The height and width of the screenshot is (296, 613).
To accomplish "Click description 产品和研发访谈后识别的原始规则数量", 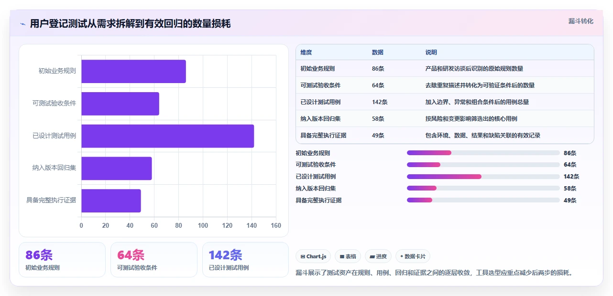I will (474, 69).
